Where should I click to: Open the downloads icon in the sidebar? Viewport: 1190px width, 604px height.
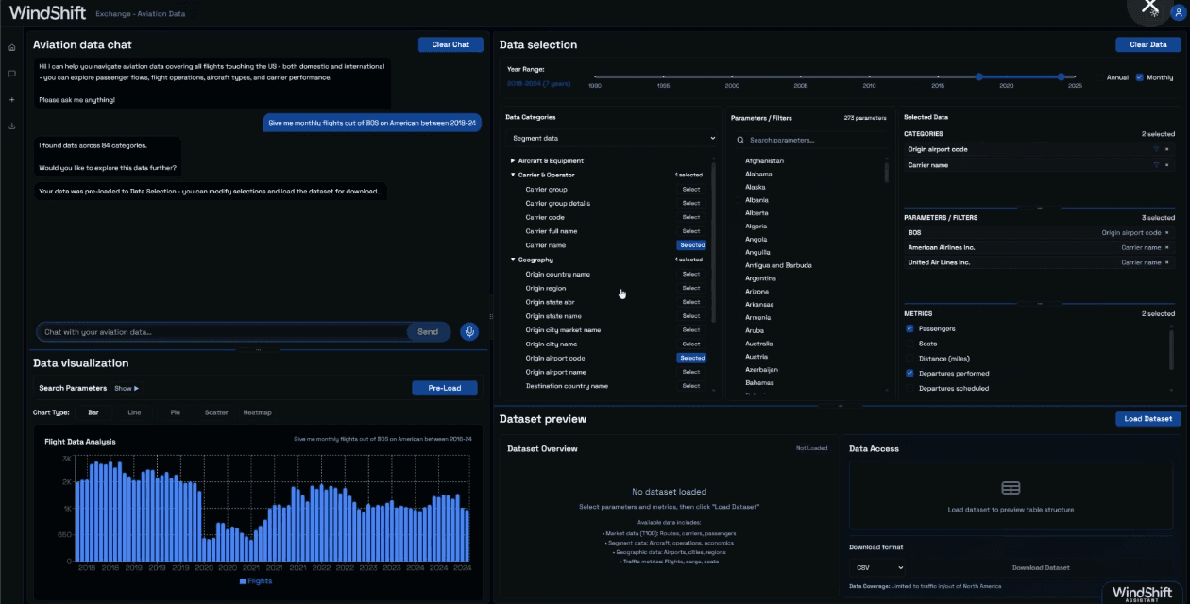point(12,124)
